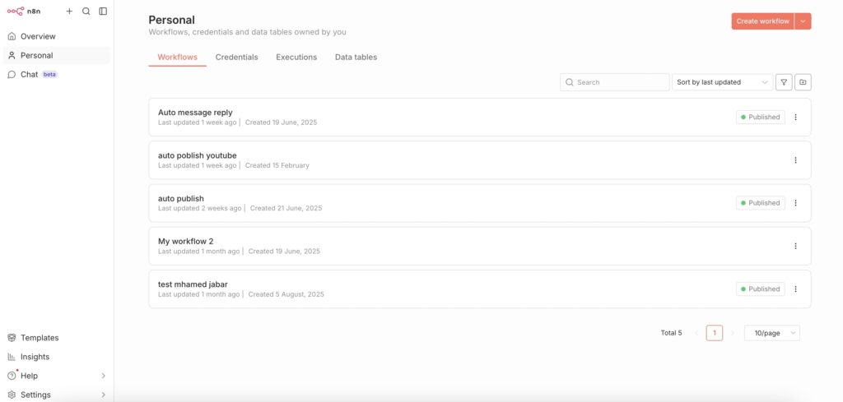Viewport: 843px width, 402px height.
Task: Click Published badge on test mhamed jabar
Action: (760, 289)
